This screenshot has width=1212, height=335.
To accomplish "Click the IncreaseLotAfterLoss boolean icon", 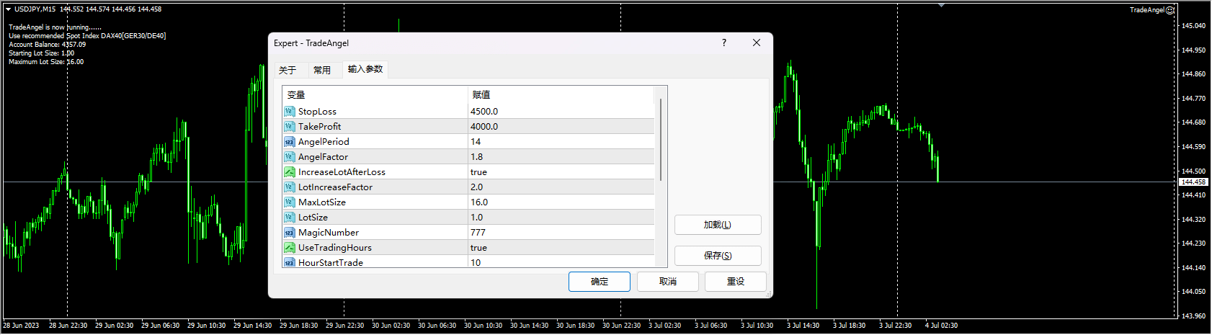I will [x=289, y=172].
